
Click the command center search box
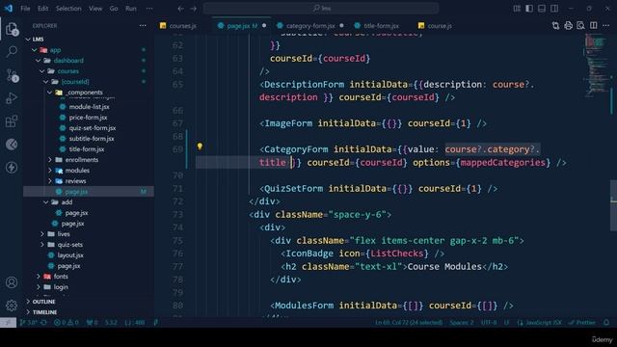[321, 9]
